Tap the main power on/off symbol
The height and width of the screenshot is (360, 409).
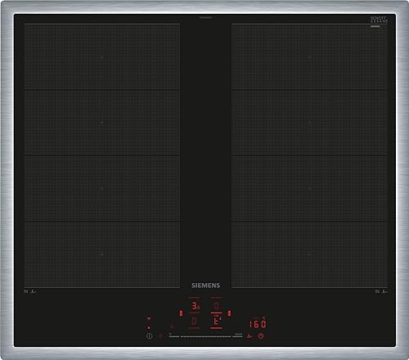point(149,336)
